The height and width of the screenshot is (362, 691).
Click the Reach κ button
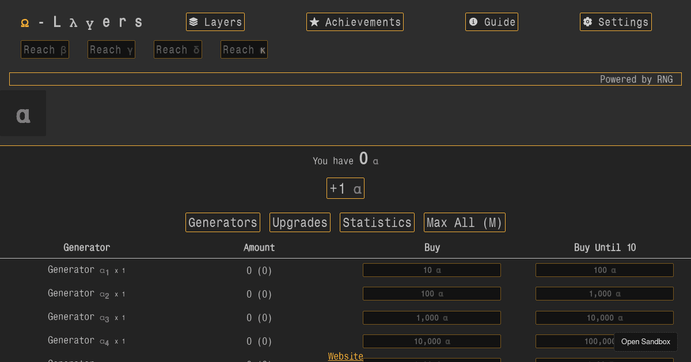tap(244, 49)
